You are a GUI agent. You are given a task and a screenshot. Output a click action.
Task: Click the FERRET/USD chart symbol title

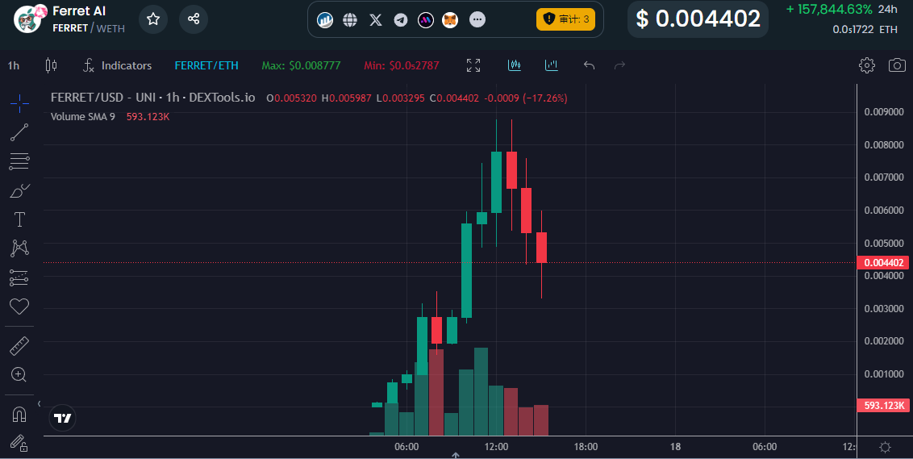152,98
